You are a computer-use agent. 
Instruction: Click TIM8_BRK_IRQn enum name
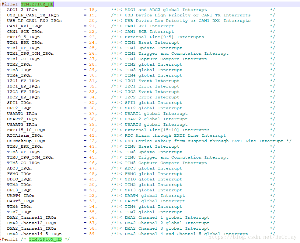25,146
